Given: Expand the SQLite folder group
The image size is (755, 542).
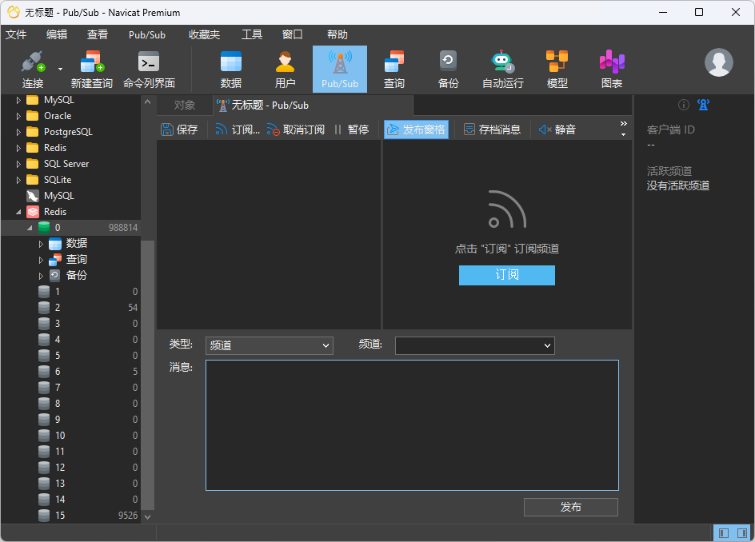Looking at the screenshot, I should pos(18,180).
